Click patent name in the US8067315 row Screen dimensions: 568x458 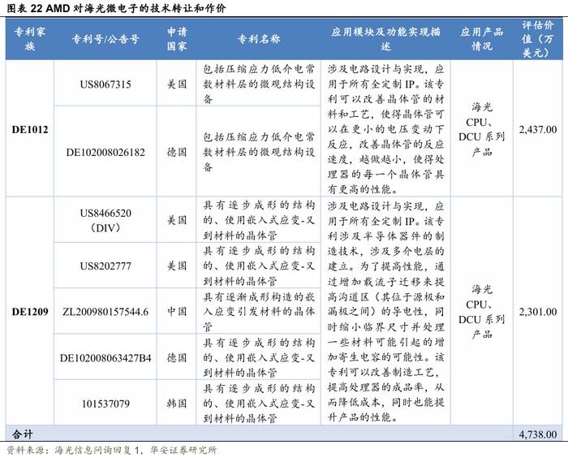point(259,84)
